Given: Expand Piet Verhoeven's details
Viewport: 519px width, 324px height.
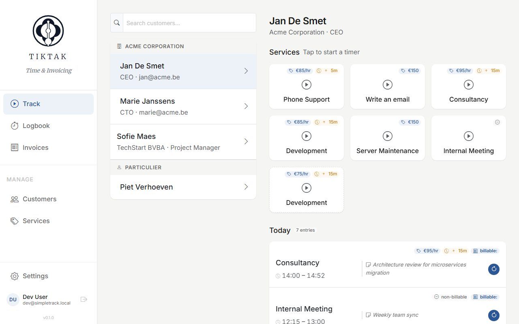Looking at the screenshot, I should (246, 187).
